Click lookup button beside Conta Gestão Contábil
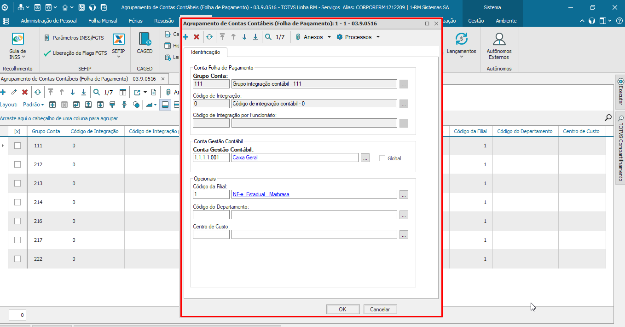The image size is (625, 327). [x=365, y=158]
